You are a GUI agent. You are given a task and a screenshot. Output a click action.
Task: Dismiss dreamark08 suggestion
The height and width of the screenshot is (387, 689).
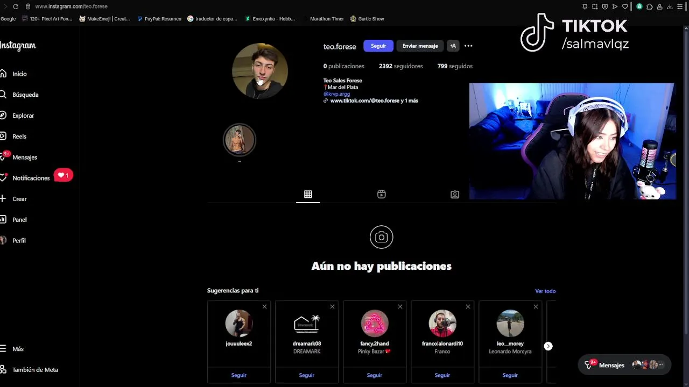coord(332,306)
